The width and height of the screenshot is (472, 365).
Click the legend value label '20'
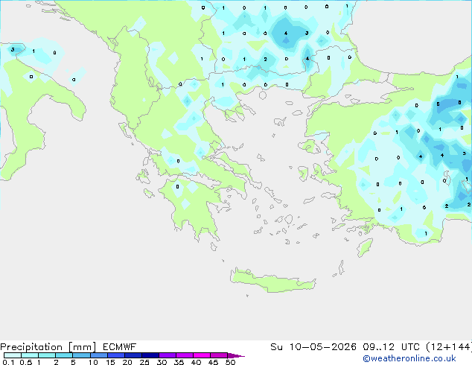click(x=127, y=362)
